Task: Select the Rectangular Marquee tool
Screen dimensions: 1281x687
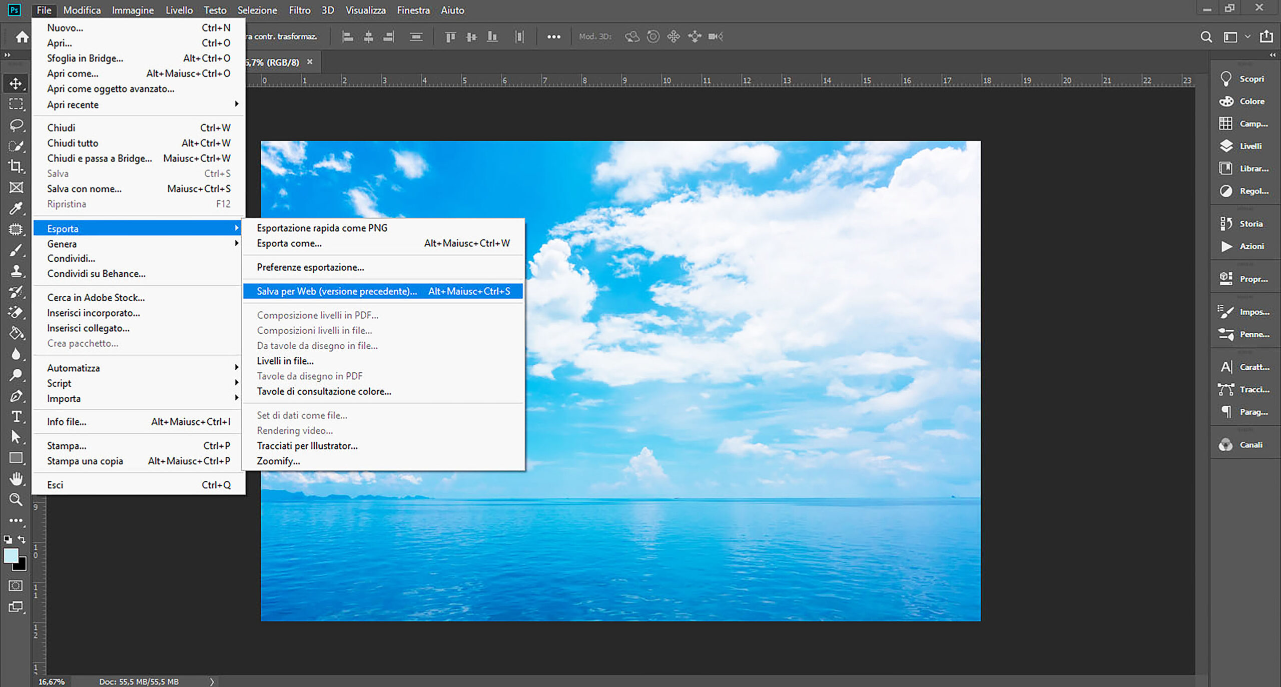Action: pos(16,104)
